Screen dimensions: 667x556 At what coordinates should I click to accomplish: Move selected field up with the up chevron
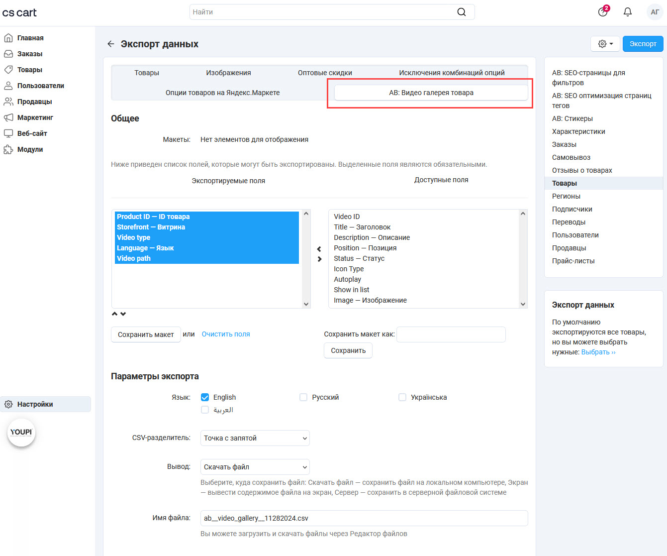click(x=114, y=314)
